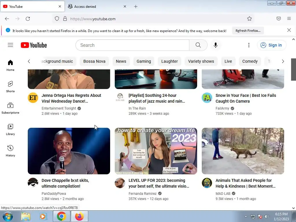Click the YouTube Search input field

(132, 45)
